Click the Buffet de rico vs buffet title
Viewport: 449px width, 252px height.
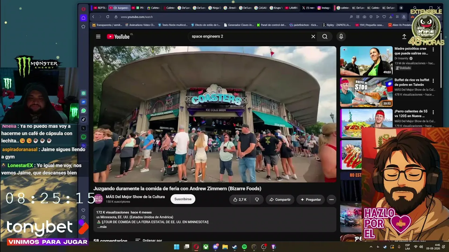pos(412,82)
